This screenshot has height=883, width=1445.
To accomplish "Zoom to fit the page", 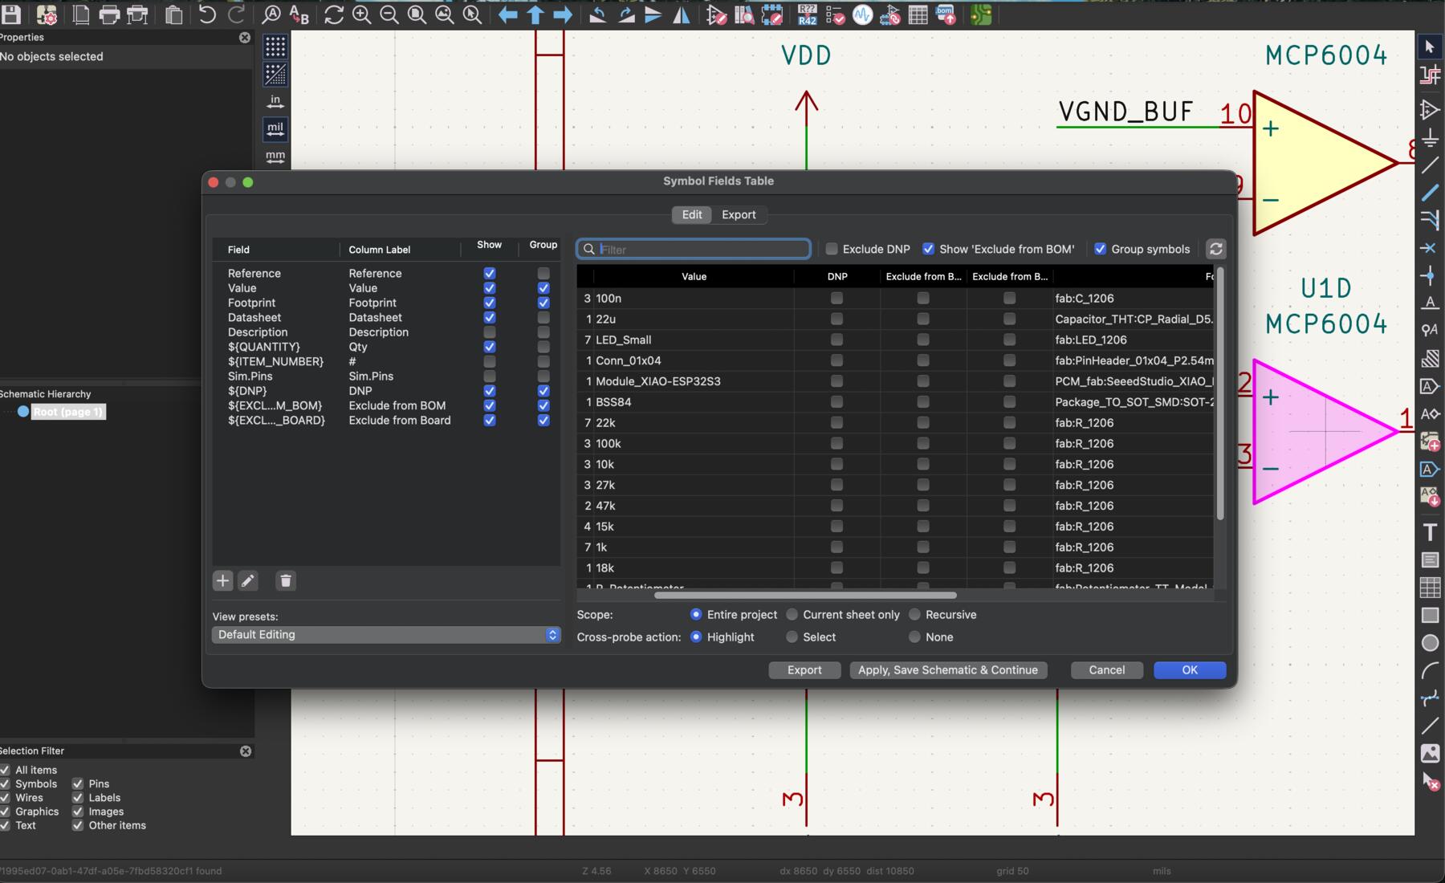I will pyautogui.click(x=417, y=14).
